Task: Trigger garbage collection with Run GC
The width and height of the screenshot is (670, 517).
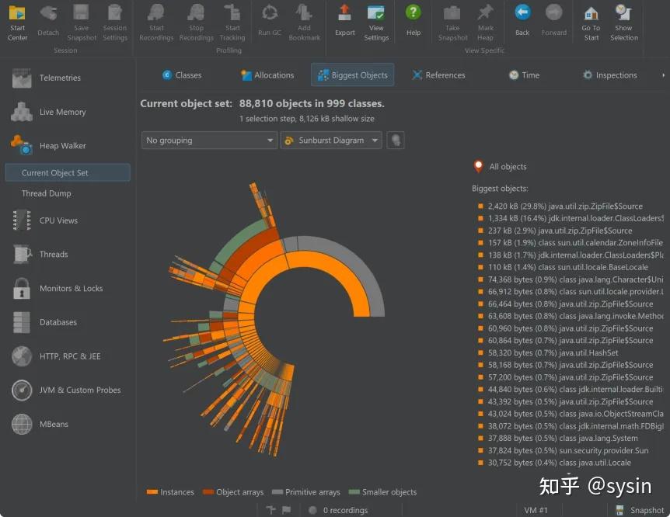Action: point(269,22)
